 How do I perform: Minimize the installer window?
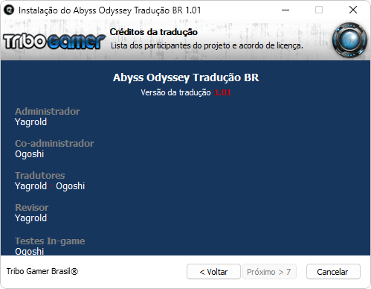tap(285, 10)
